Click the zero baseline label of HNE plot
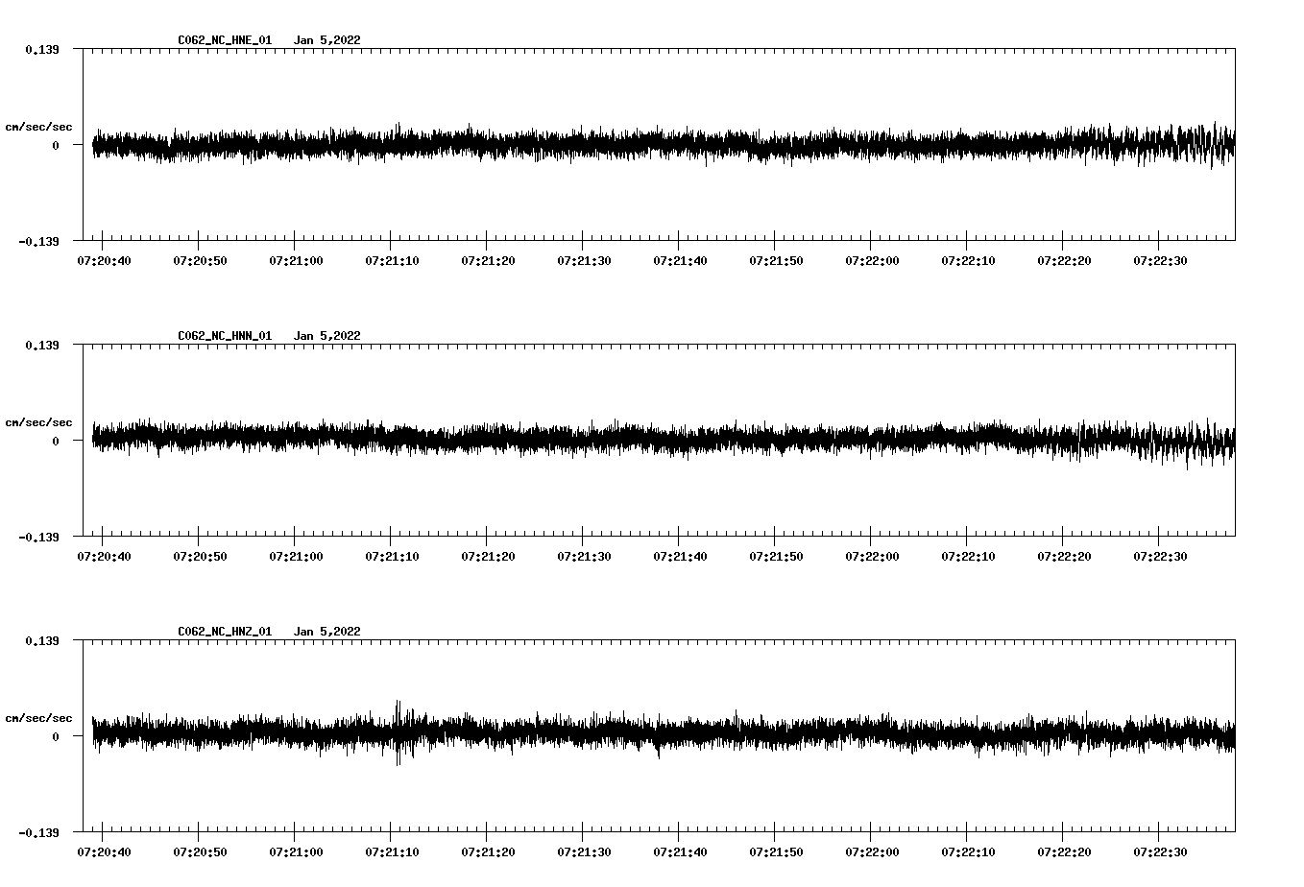1304x887 pixels. (x=56, y=145)
